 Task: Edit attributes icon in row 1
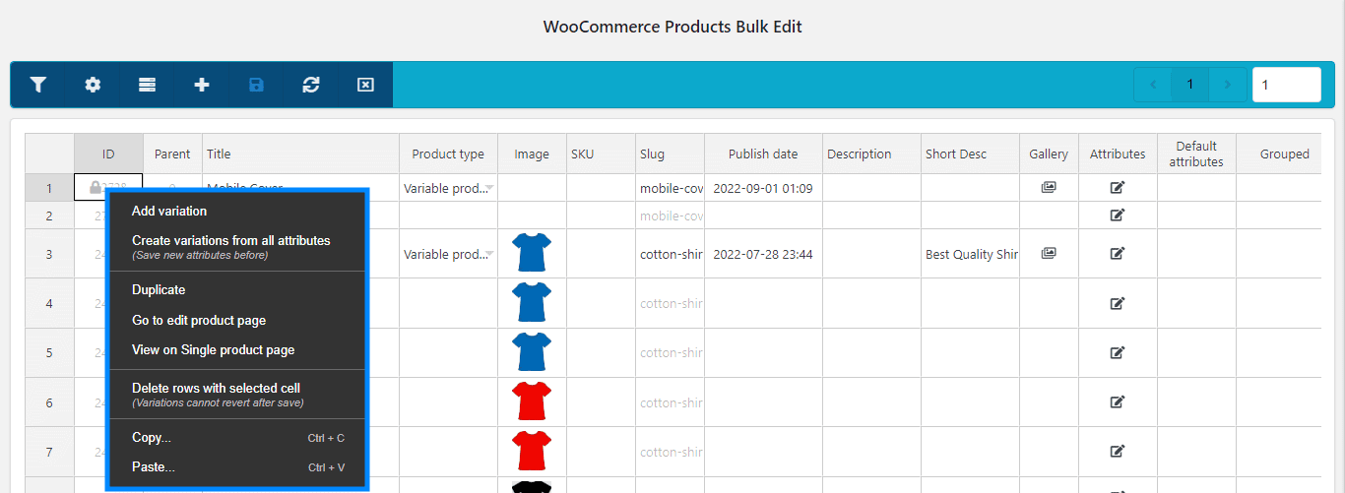pos(1118,187)
